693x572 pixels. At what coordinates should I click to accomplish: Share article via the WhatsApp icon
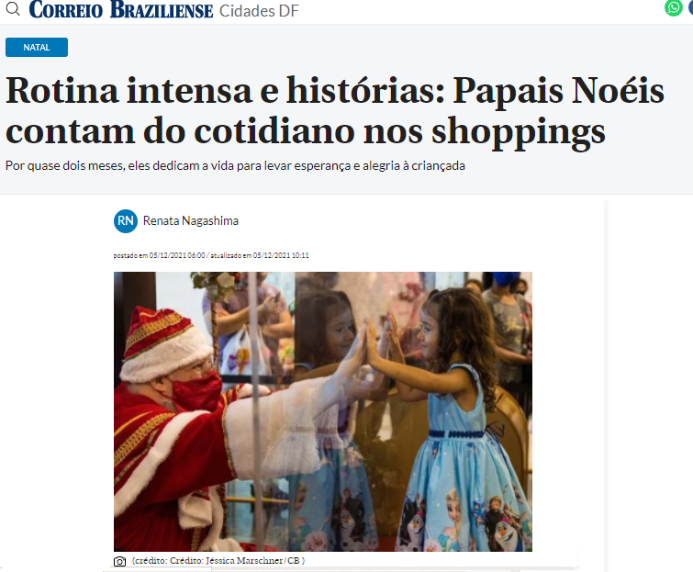point(674,8)
